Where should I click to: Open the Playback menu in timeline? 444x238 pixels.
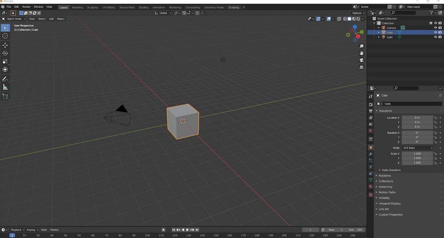16,230
